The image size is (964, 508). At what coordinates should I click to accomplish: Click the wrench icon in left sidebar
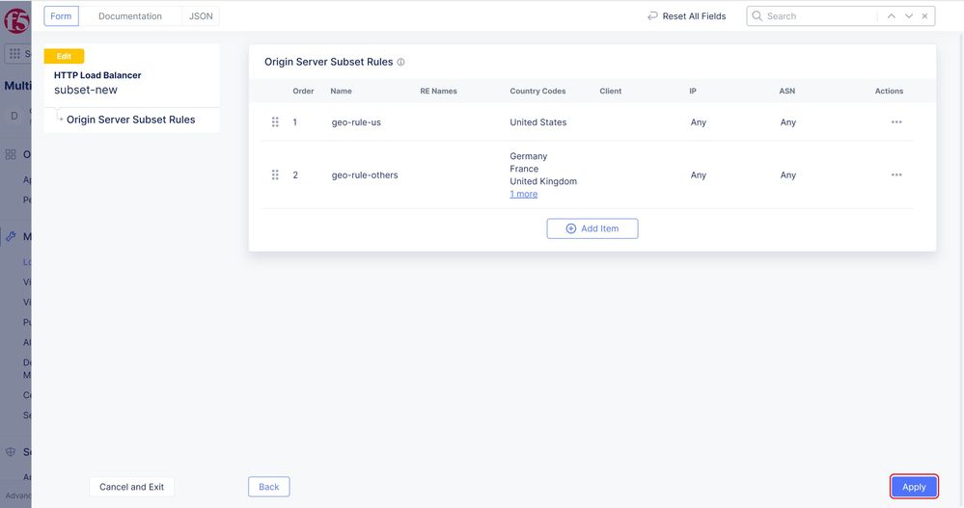tap(12, 236)
